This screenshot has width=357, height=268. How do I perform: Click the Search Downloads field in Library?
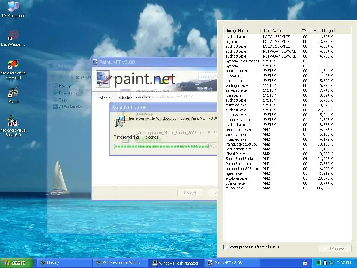point(208,76)
